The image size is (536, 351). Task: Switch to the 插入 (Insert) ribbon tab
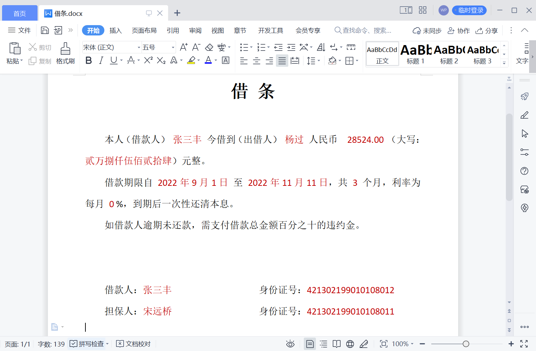[x=115, y=31]
